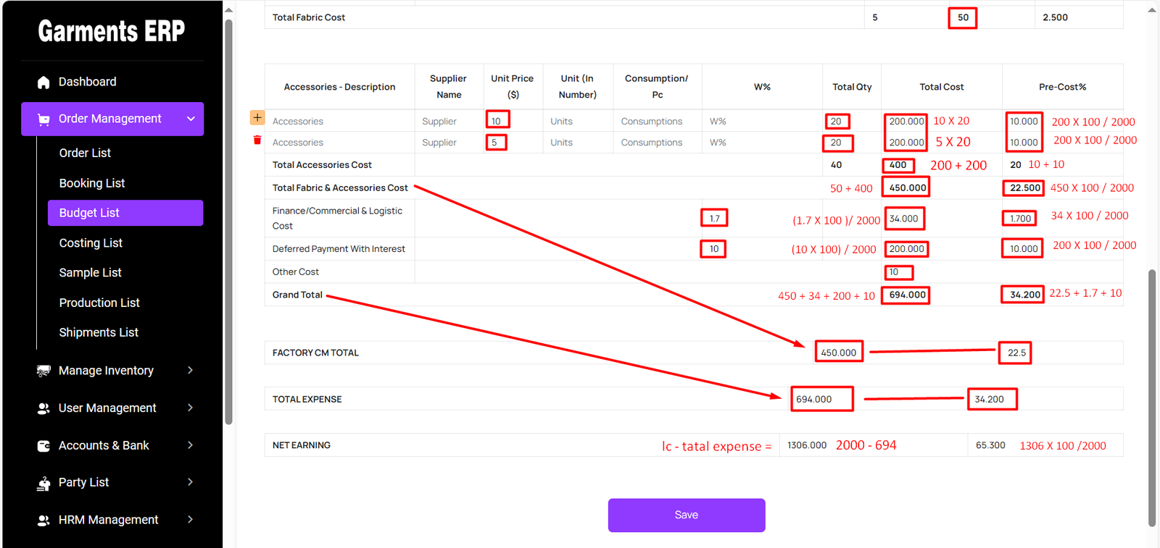Image resolution: width=1160 pixels, height=548 pixels.
Task: Click the User Management people icon
Action: pyautogui.click(x=43, y=408)
